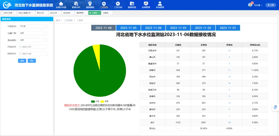
Task: Toggle the green 正常 legend item
Action: tap(95, 101)
